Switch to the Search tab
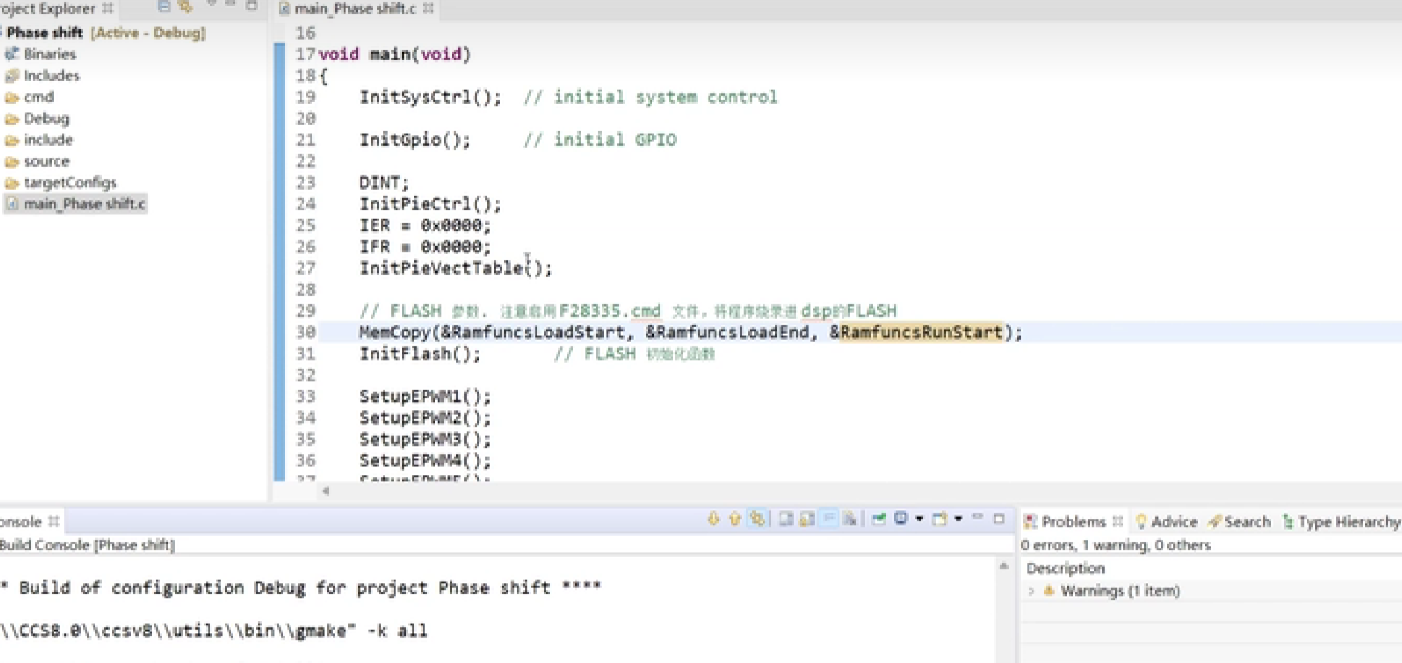 1239,522
